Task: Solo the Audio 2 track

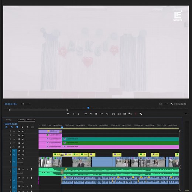Action: coord(27,178)
